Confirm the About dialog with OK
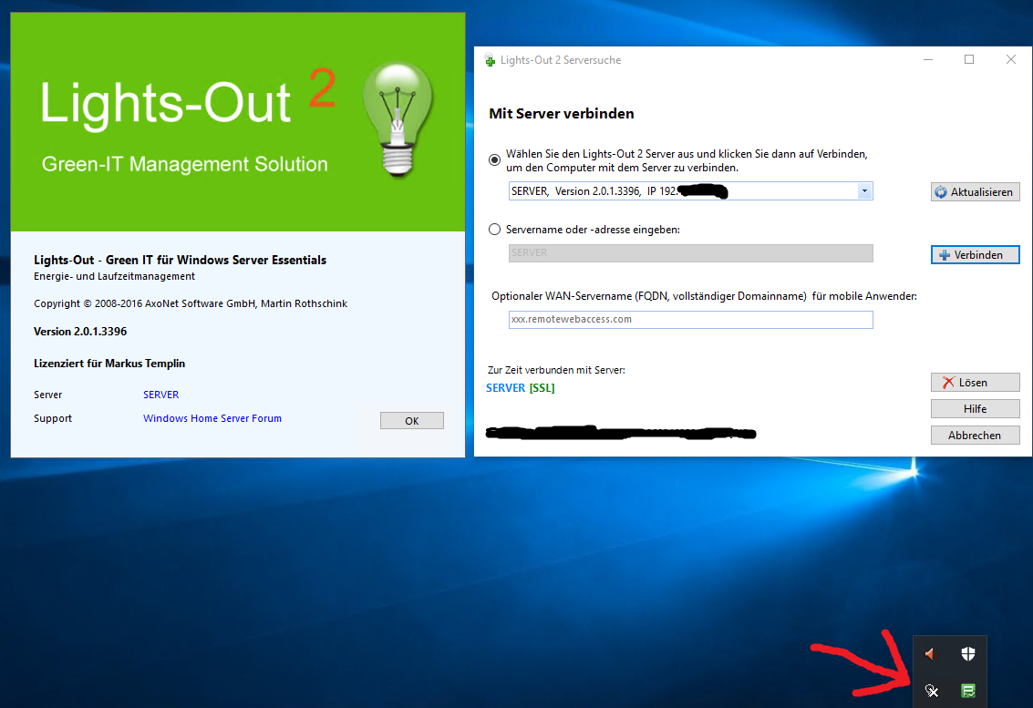The image size is (1033, 708). pos(411,421)
